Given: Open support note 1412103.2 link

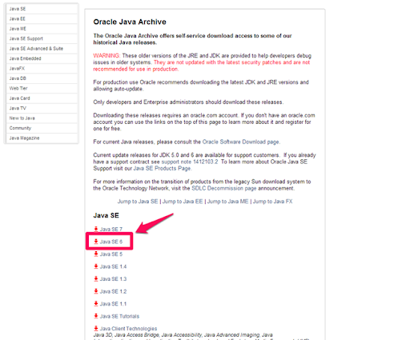Looking at the screenshot, I should pyautogui.click(x=190, y=162).
